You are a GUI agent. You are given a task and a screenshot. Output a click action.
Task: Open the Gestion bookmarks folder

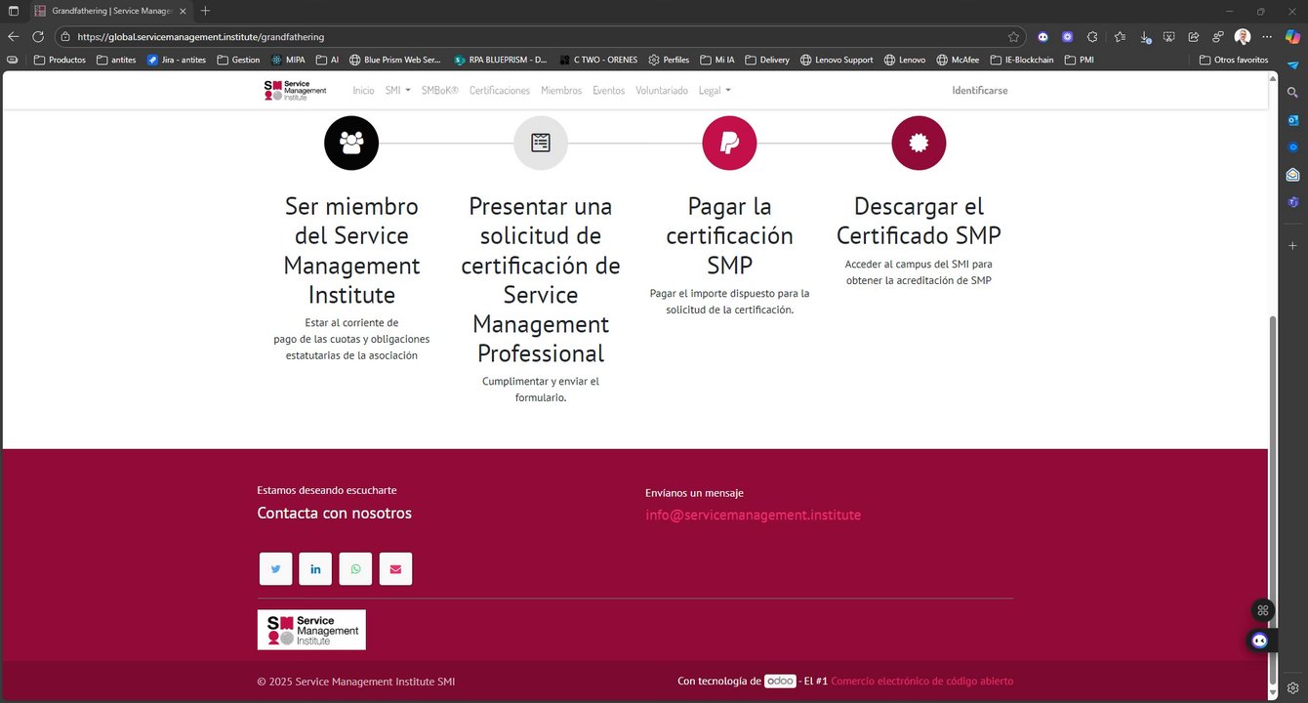pyautogui.click(x=238, y=60)
